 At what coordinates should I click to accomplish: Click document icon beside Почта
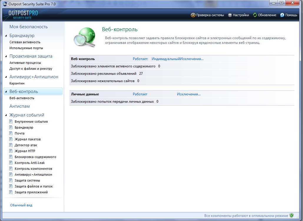click(x=11, y=133)
